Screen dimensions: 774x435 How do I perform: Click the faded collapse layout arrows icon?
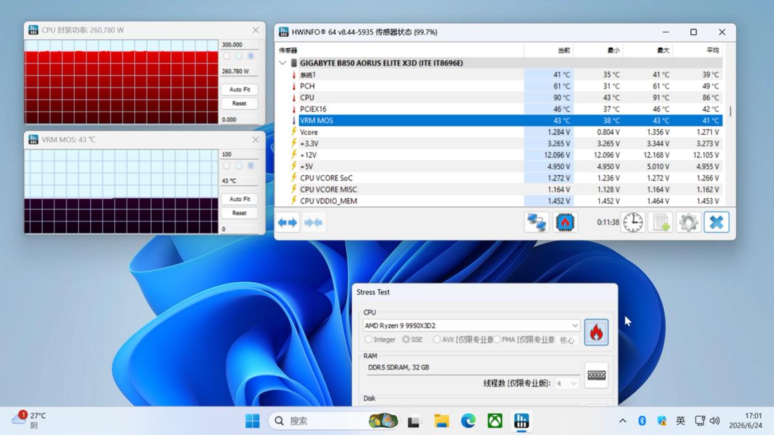[x=313, y=222]
